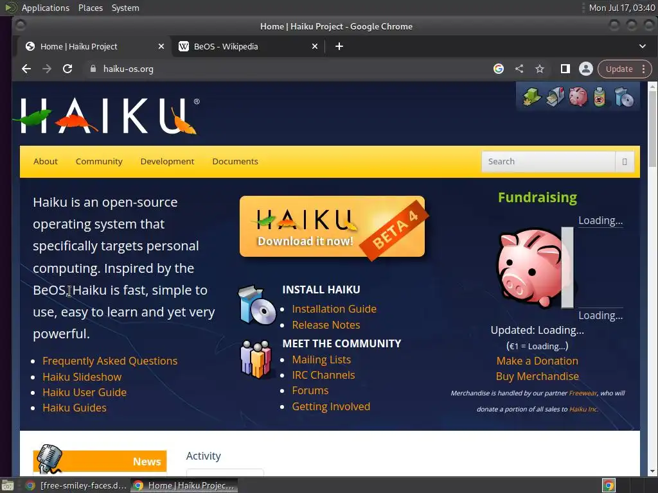
Task: Click the install disc box icon
Action: point(257,305)
